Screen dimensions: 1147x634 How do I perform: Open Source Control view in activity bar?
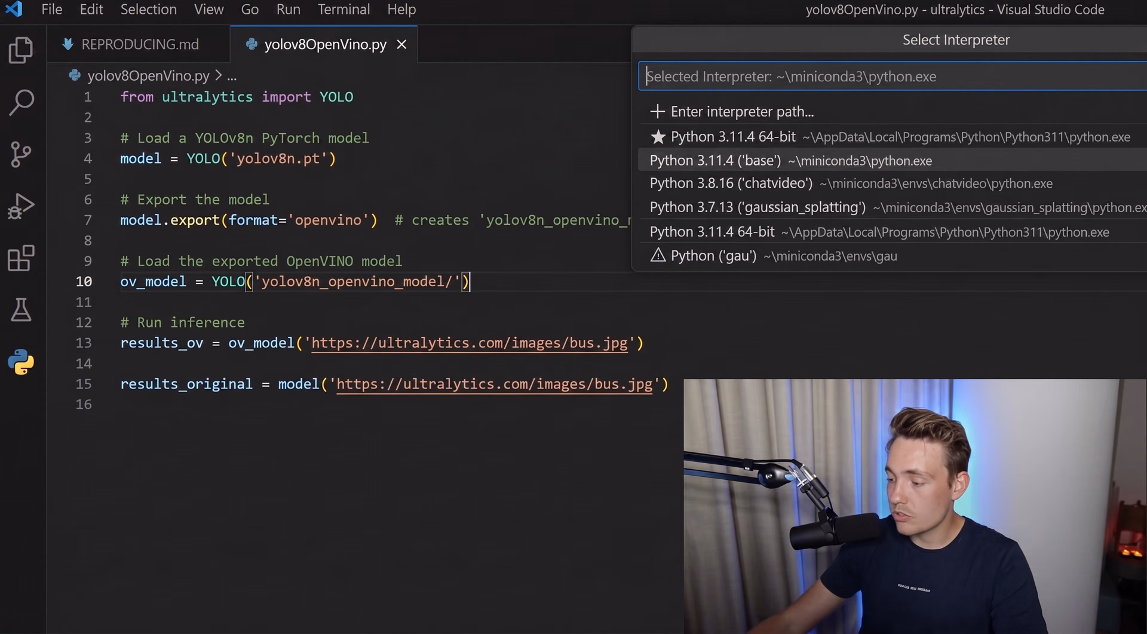click(22, 154)
